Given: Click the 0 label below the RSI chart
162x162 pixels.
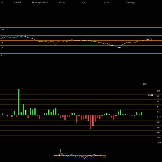Looking at the screenshot, I should click(x=2, y=55).
